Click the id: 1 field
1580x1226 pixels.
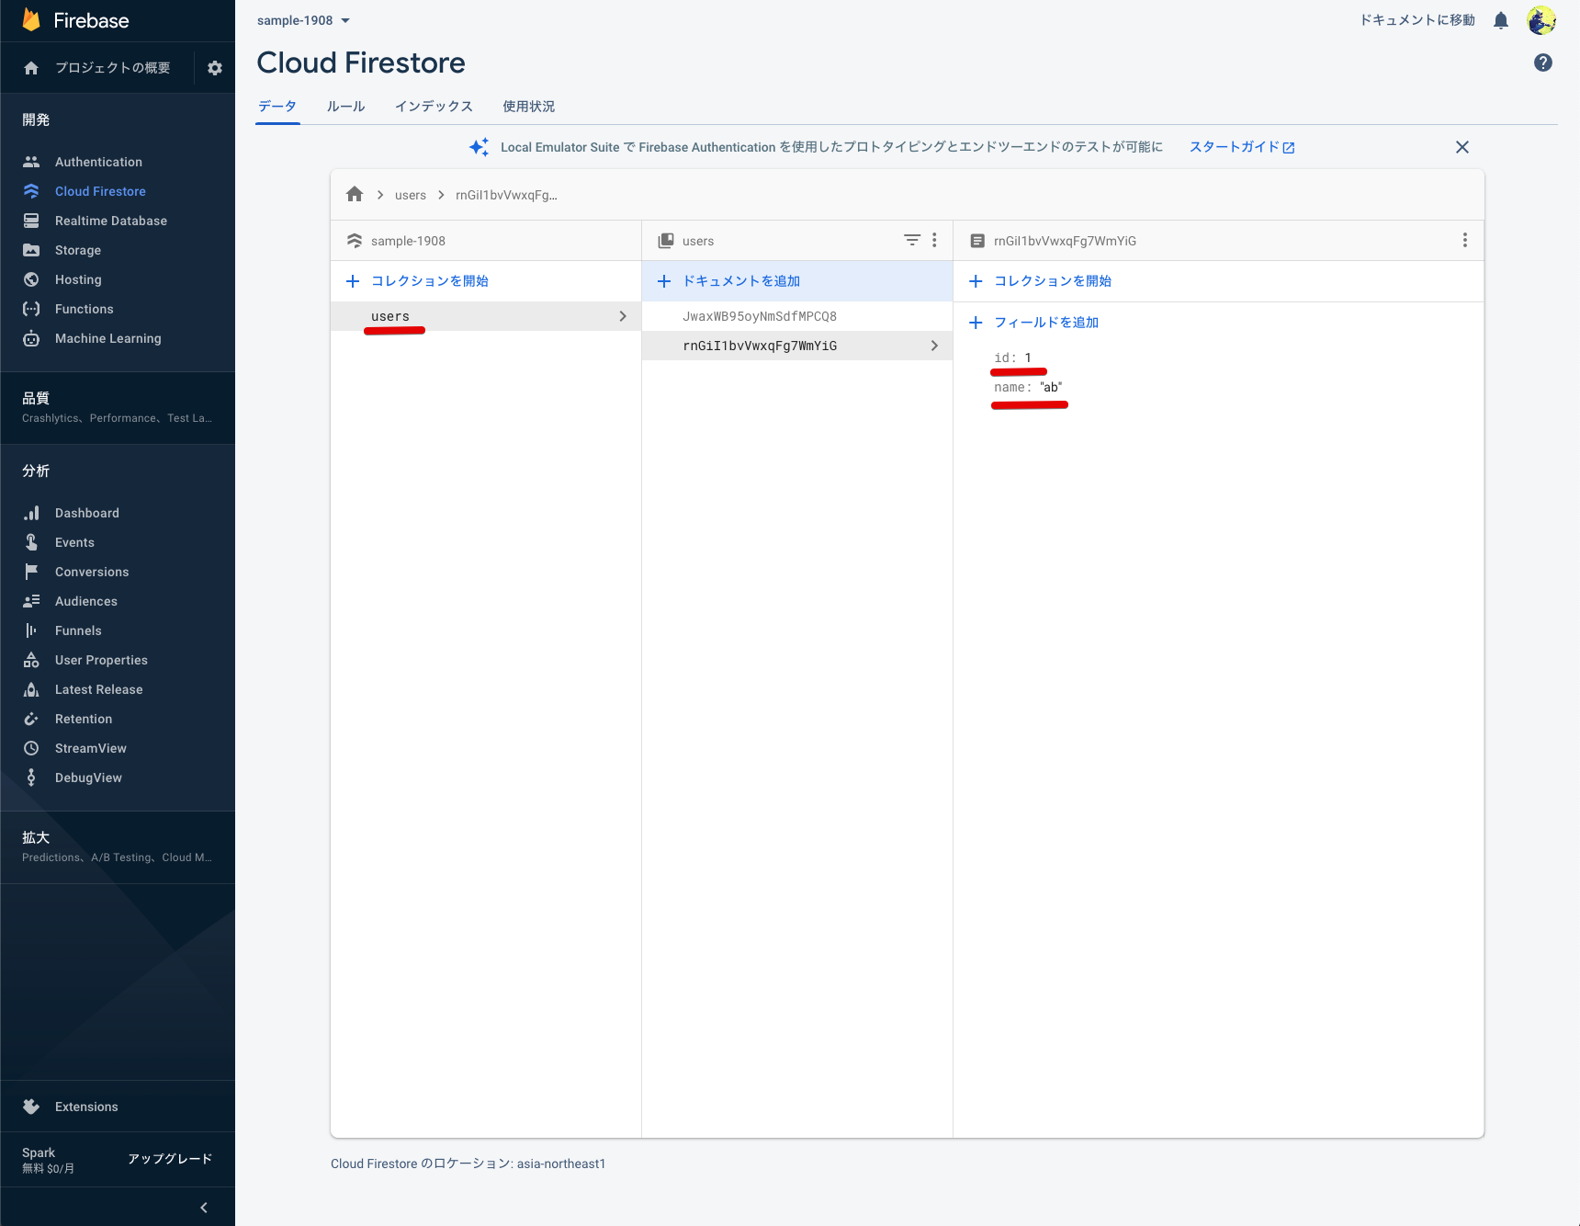[x=1012, y=358]
